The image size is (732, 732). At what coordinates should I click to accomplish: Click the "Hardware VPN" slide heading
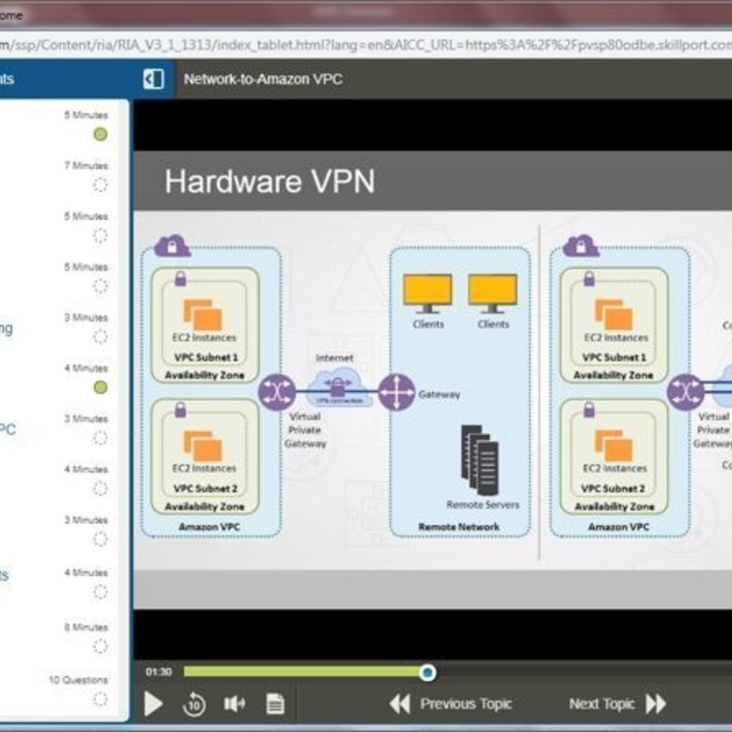(x=270, y=181)
